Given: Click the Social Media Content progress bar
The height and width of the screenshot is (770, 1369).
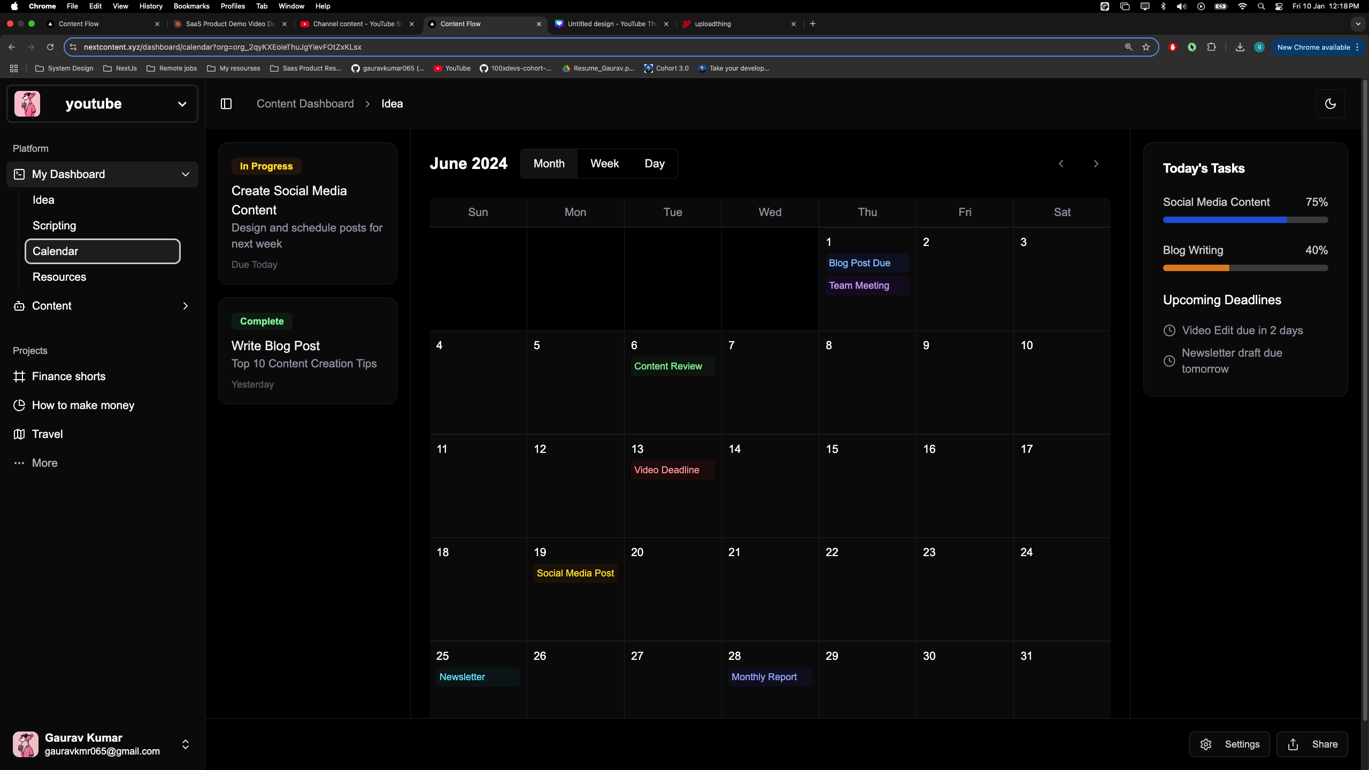Looking at the screenshot, I should (1245, 220).
